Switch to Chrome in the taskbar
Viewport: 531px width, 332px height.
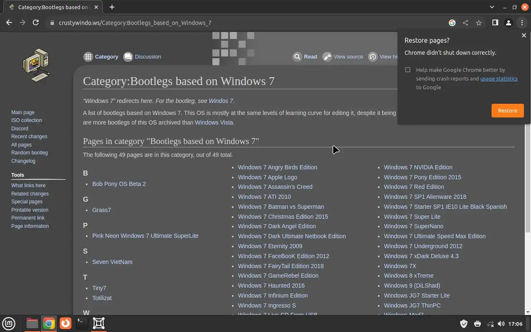[x=49, y=323]
